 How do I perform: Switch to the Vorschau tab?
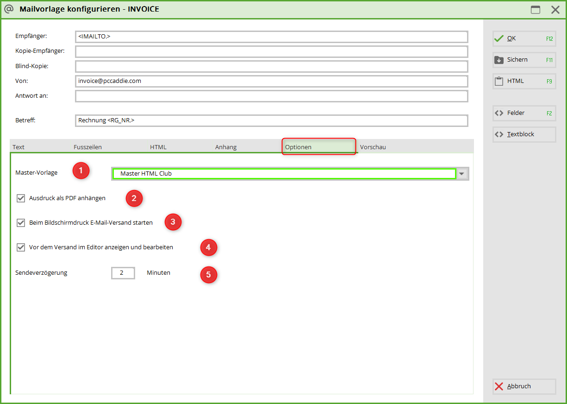(373, 147)
